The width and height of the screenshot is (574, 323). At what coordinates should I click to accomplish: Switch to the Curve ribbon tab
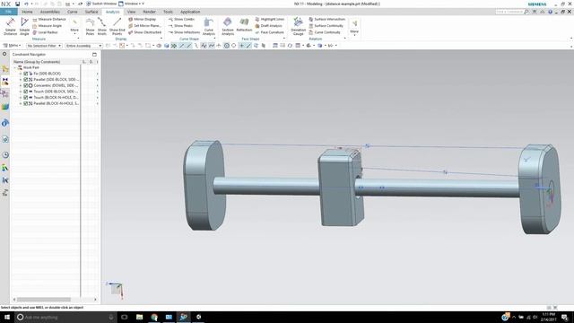click(72, 12)
